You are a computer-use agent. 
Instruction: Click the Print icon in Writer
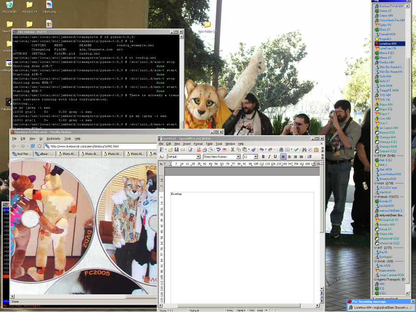click(205, 149)
